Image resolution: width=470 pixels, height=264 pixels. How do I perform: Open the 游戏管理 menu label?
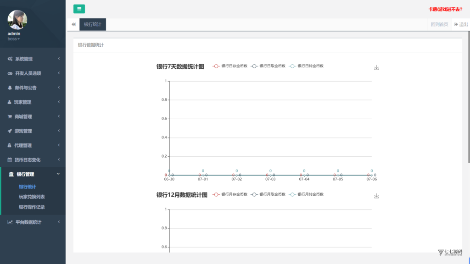(23, 131)
